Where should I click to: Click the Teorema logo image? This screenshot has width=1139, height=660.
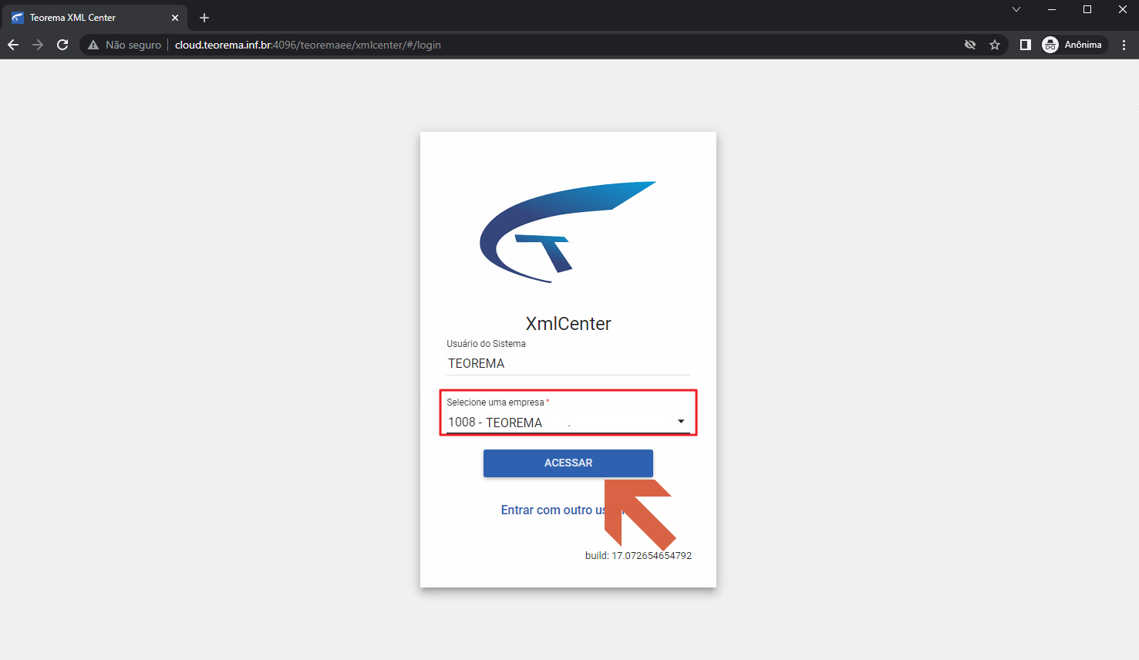click(x=568, y=232)
